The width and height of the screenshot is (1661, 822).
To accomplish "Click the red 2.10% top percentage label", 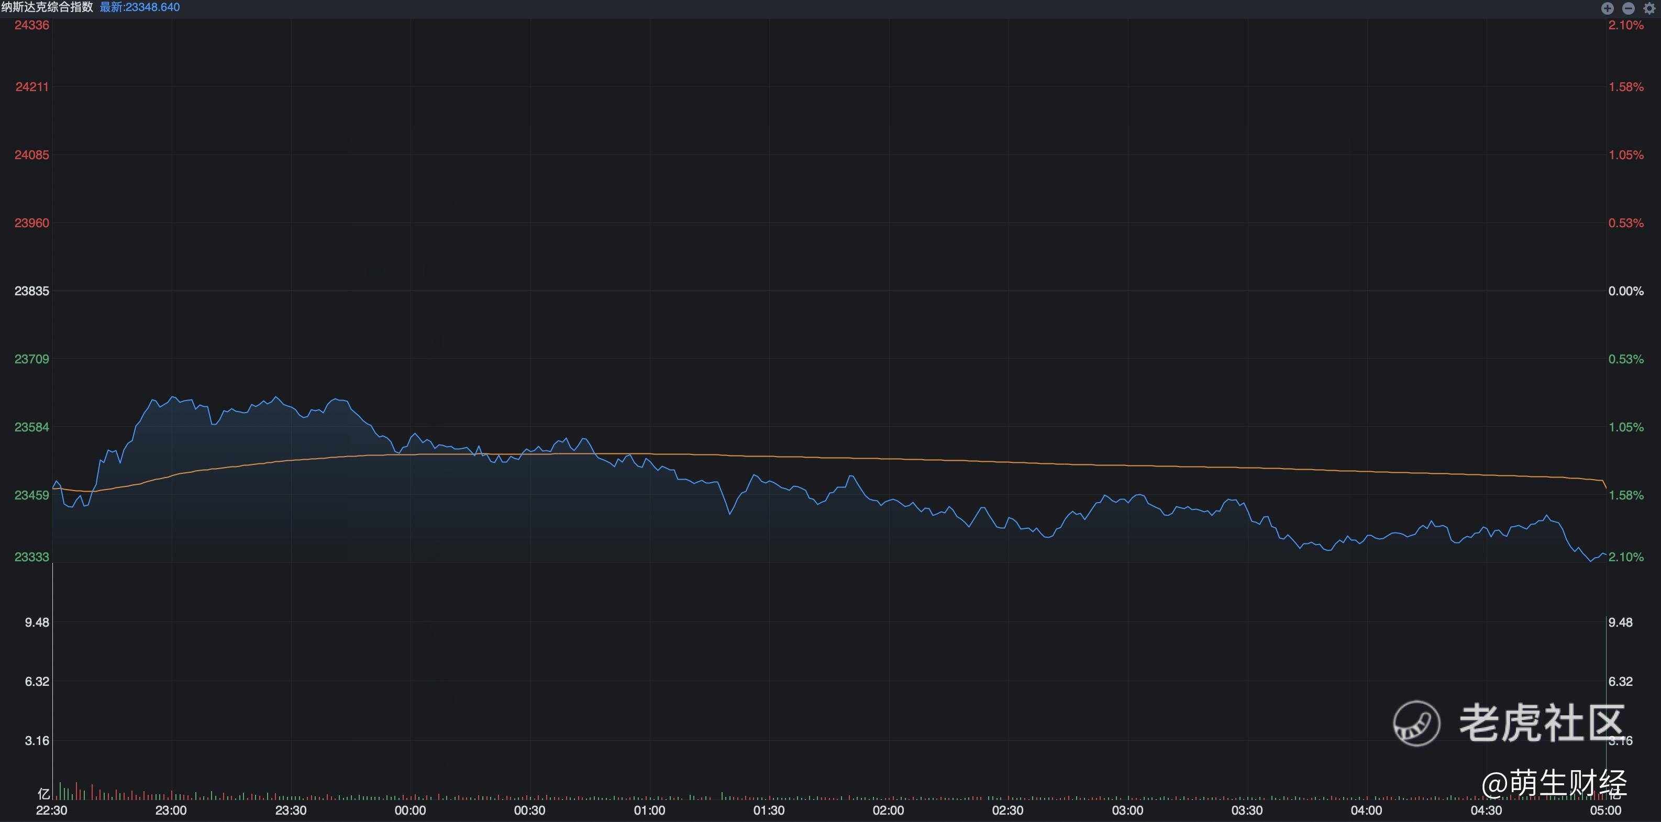I will 1625,25.
